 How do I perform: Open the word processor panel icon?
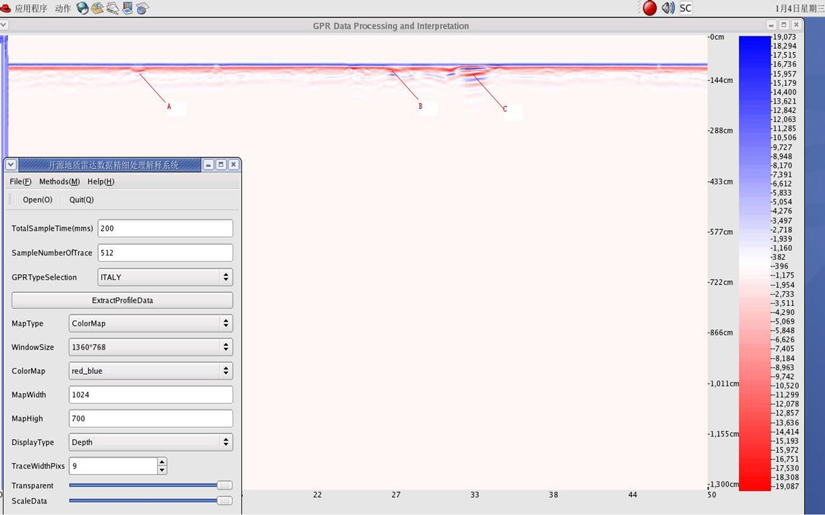112,8
